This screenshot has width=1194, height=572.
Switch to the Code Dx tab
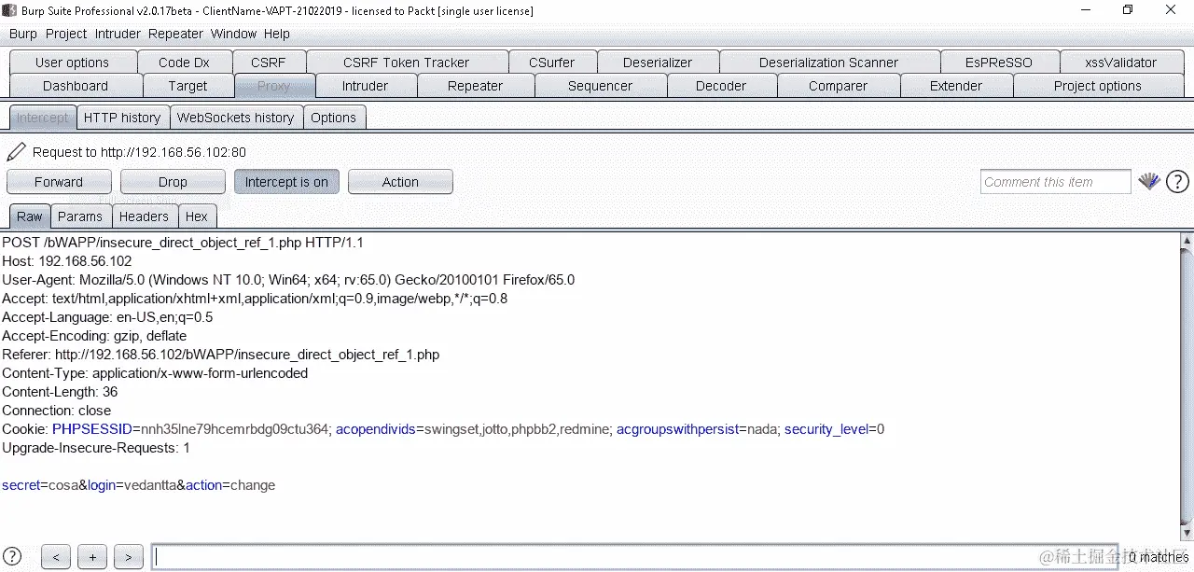[x=184, y=63]
